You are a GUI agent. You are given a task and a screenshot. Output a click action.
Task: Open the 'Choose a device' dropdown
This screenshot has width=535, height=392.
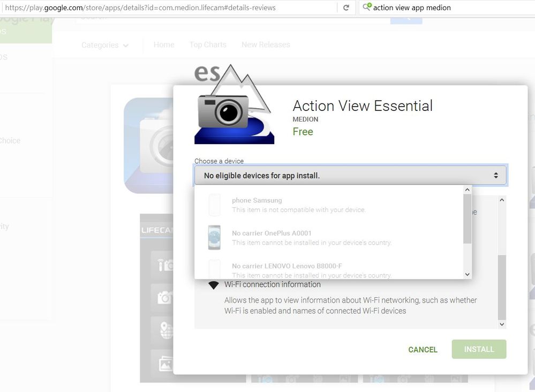(350, 175)
